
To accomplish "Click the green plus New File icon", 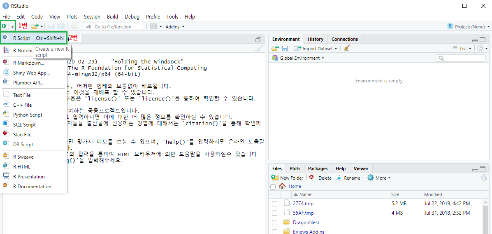I will pos(4,26).
